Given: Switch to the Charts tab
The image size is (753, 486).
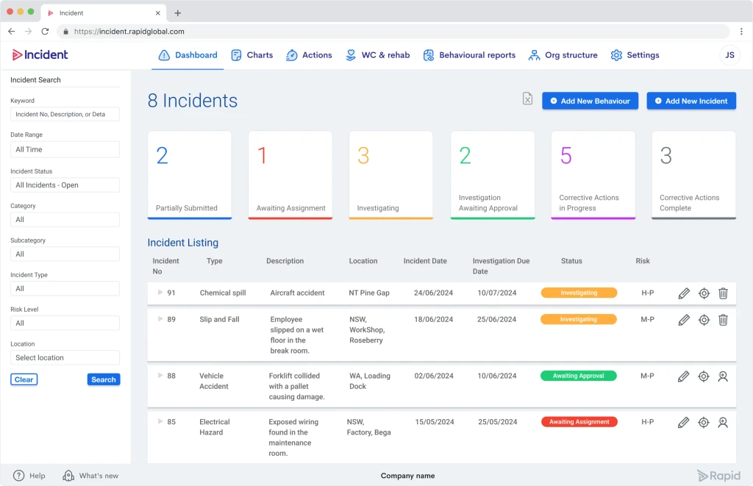Looking at the screenshot, I should click(251, 55).
